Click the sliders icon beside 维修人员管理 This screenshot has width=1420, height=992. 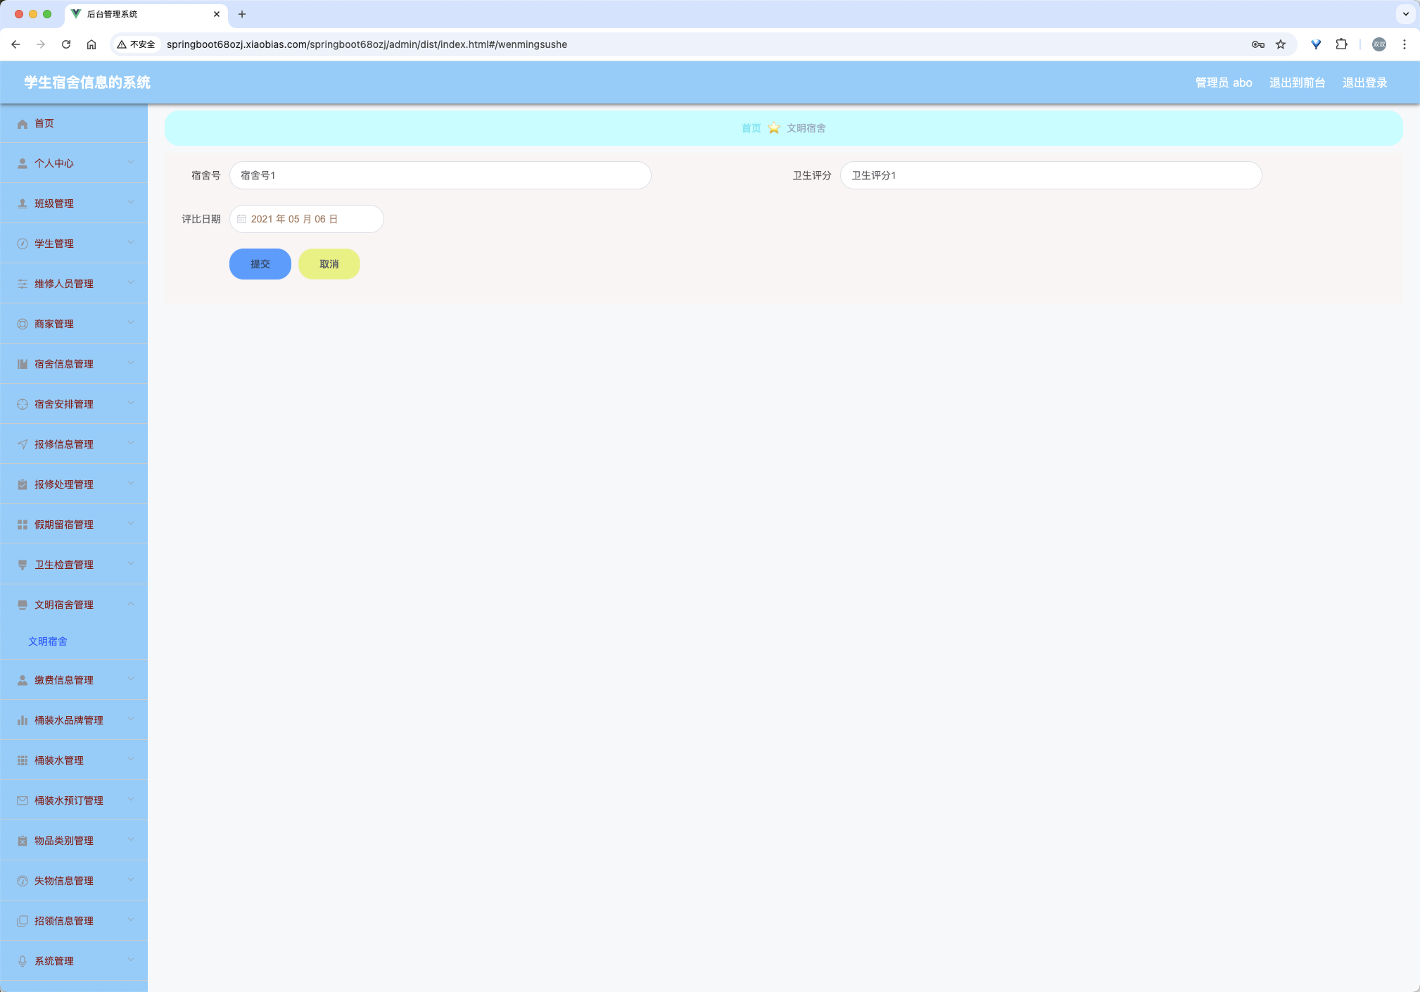click(x=23, y=284)
